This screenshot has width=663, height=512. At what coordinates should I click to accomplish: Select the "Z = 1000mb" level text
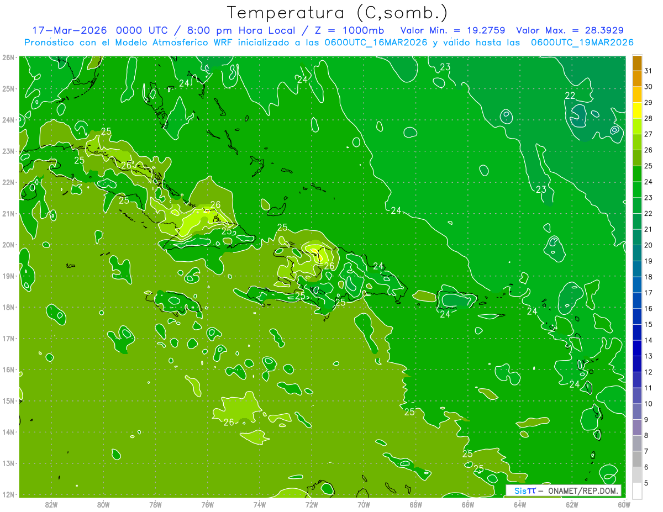[349, 30]
